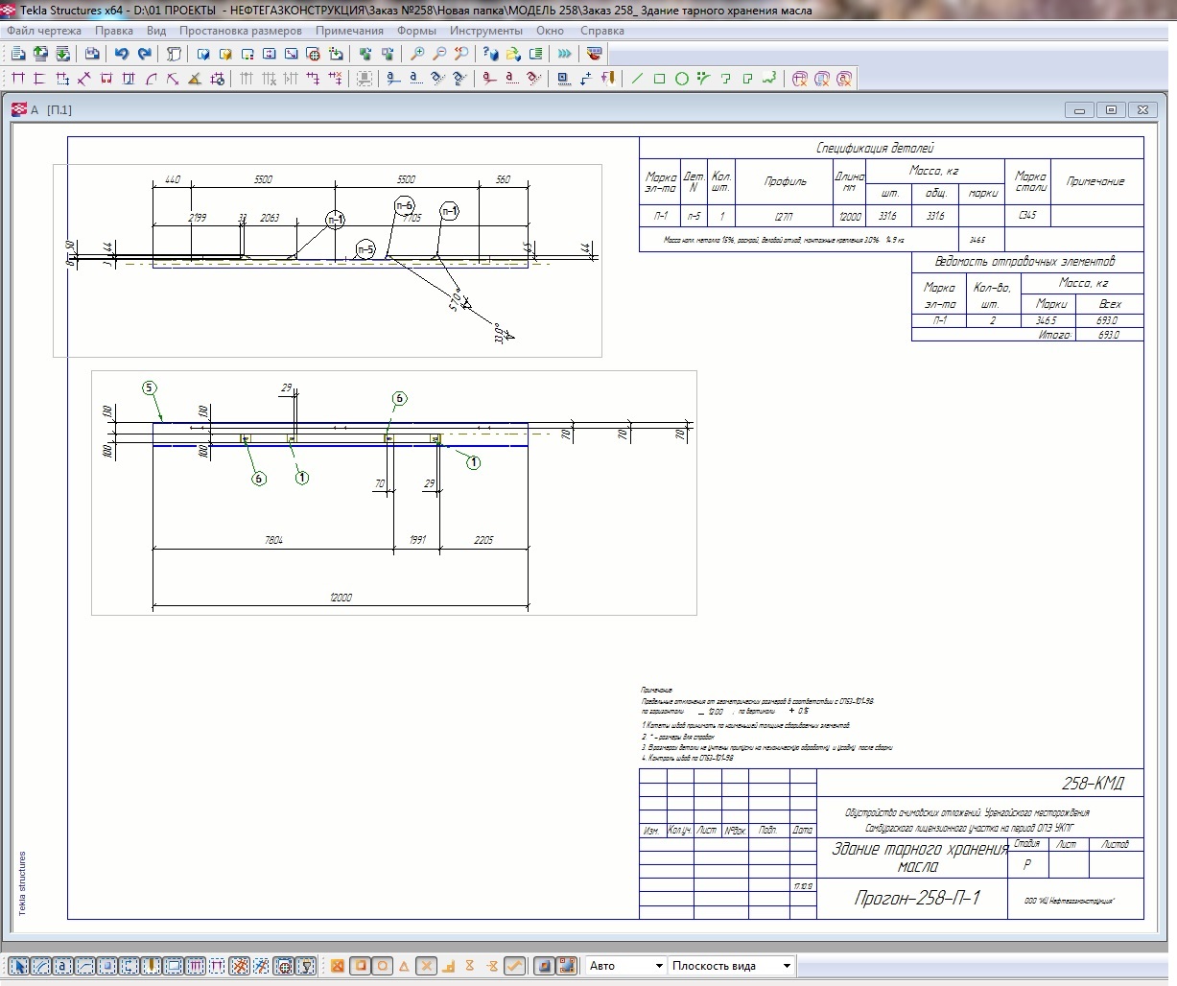Image resolution: width=1177 pixels, height=986 pixels.
Task: Click the Справка menu item
Action: 601,31
